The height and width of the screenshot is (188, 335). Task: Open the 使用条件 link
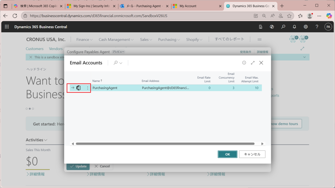click(245, 52)
